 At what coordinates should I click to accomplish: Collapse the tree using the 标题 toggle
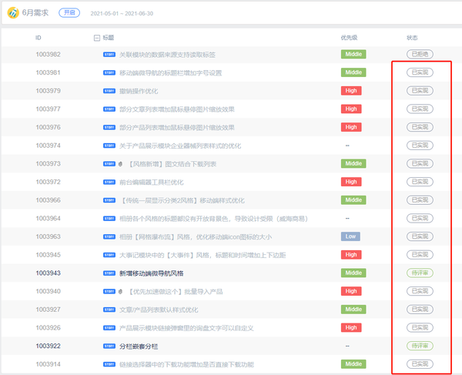[x=96, y=37]
